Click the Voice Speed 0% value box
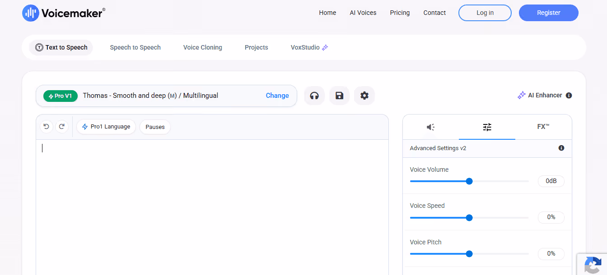Viewport: 607px width, 275px height. tap(551, 217)
